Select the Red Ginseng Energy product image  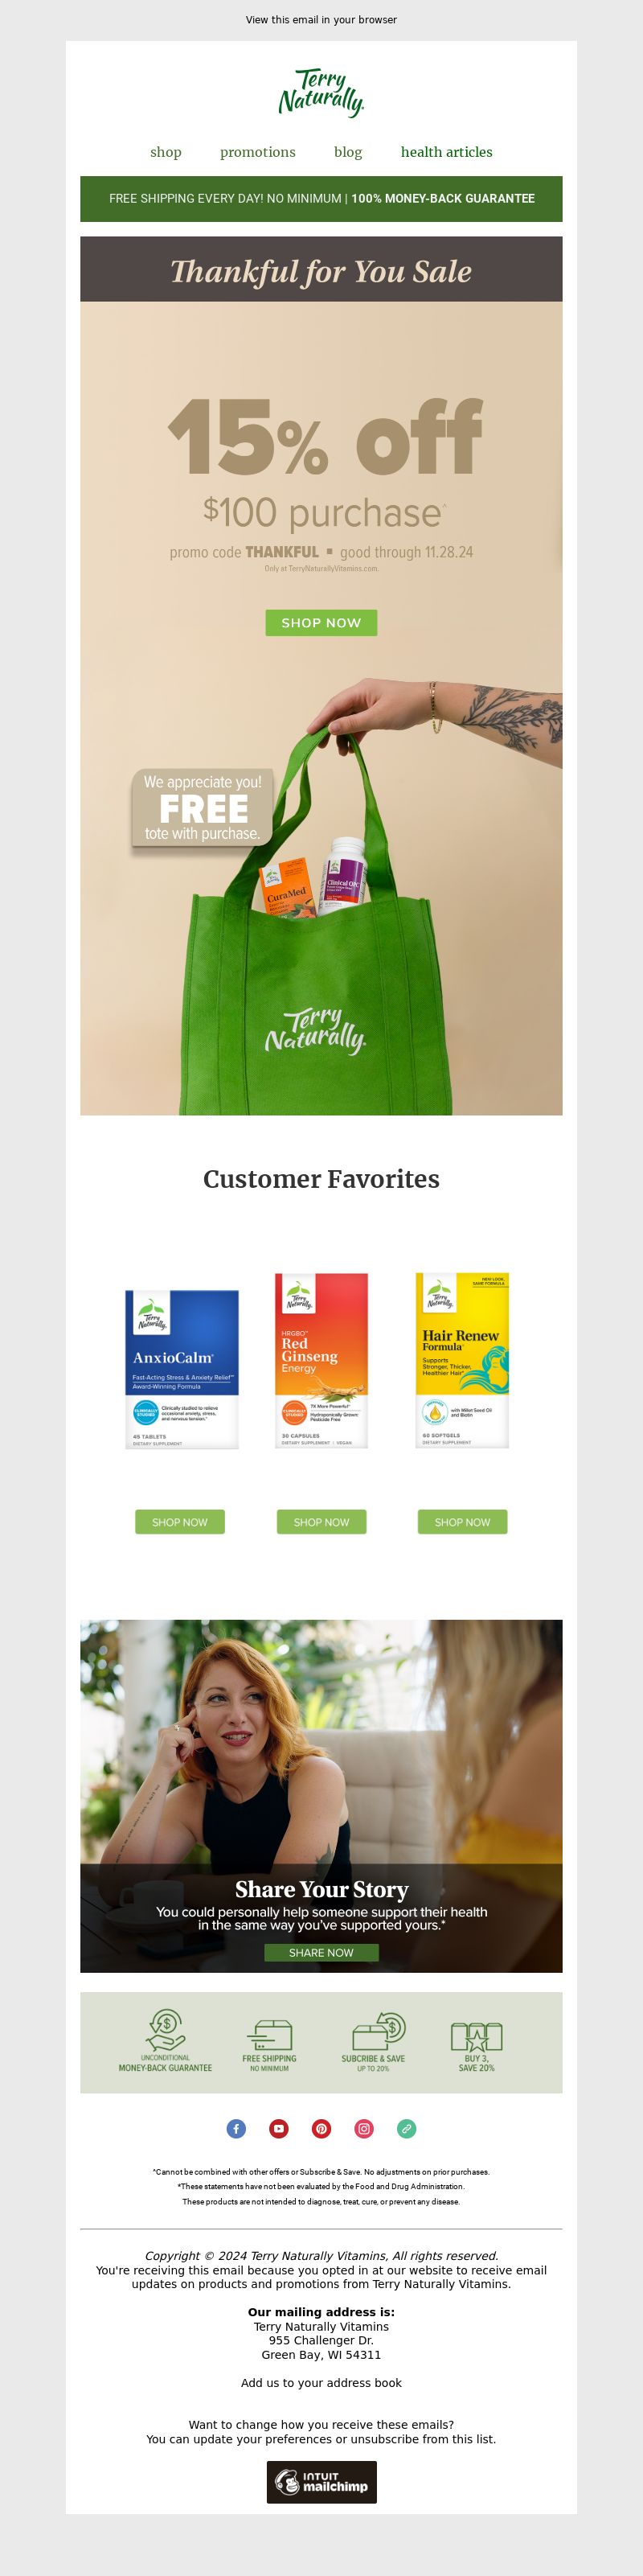[x=321, y=1360]
